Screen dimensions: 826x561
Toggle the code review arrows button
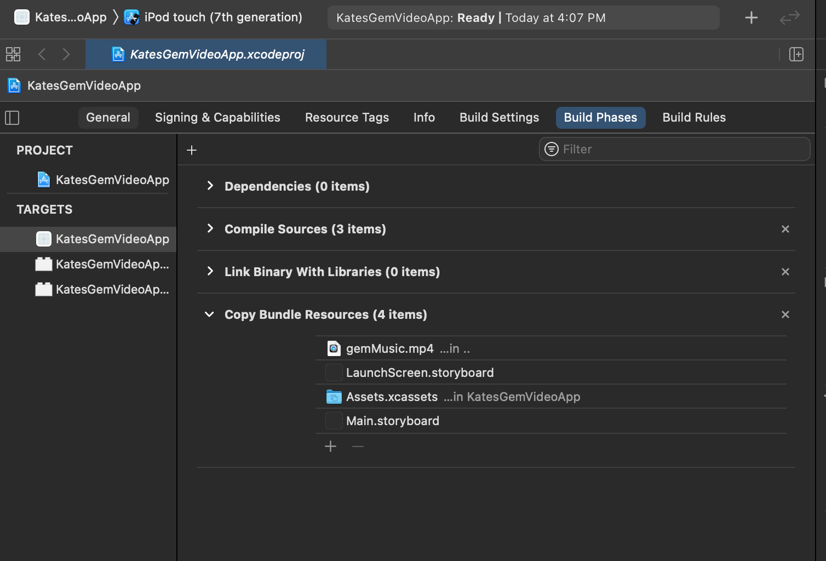tap(789, 18)
